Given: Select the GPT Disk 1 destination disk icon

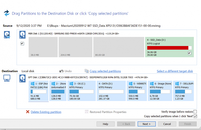Looking at the screenshot, I should 23,78.
